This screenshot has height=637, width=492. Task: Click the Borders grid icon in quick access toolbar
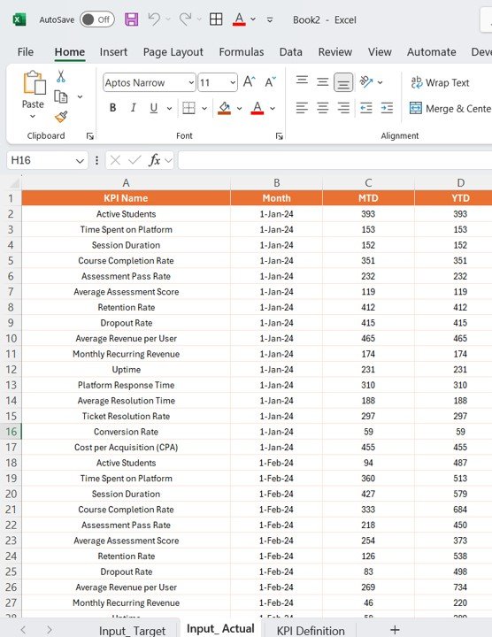click(216, 19)
